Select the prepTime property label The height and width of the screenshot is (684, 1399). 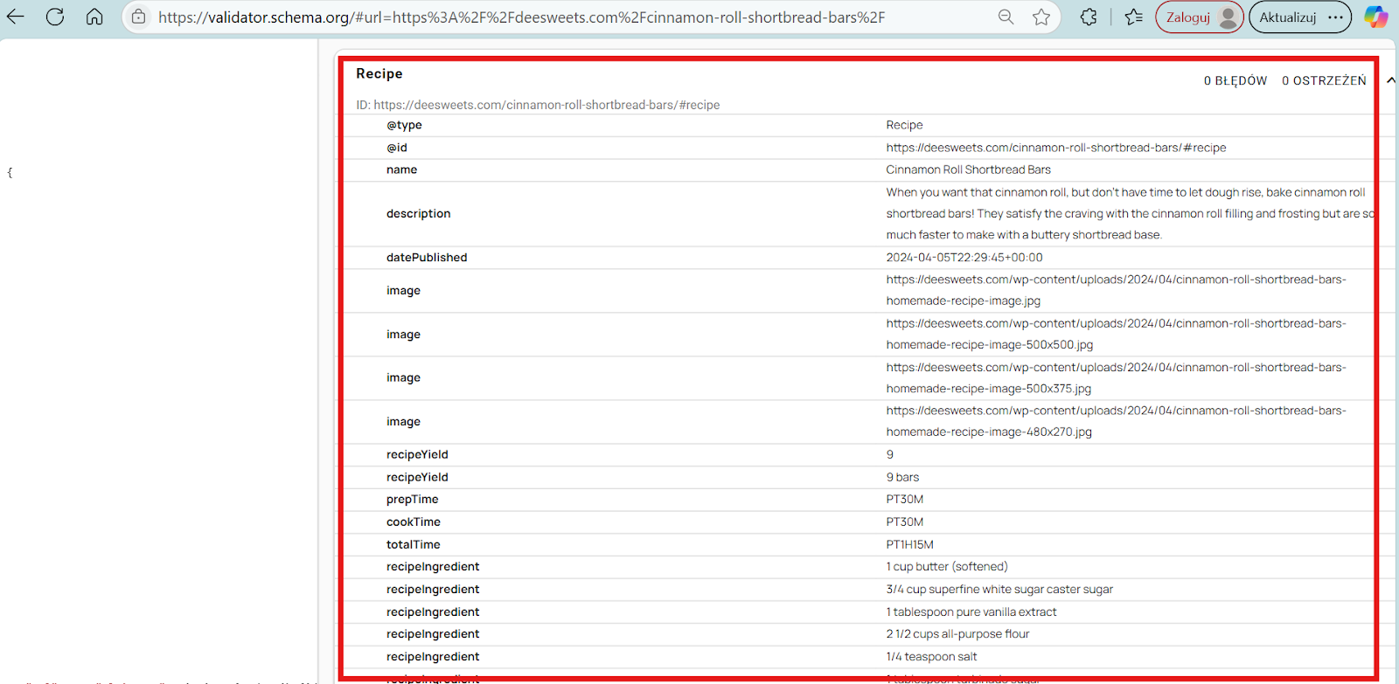point(413,500)
